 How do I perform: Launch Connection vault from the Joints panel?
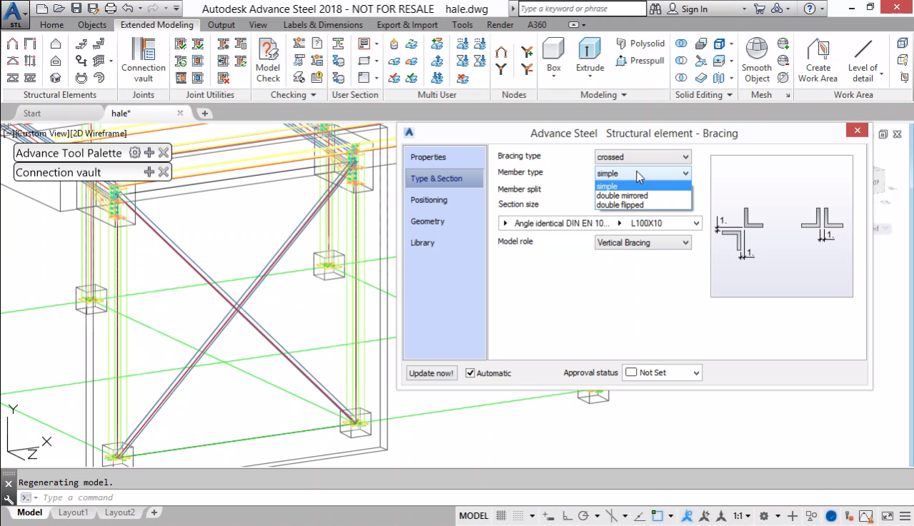[x=143, y=60]
